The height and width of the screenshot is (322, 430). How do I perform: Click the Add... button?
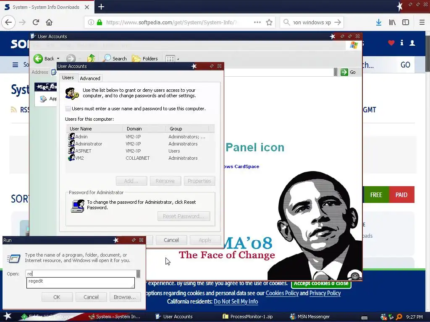pos(131,181)
